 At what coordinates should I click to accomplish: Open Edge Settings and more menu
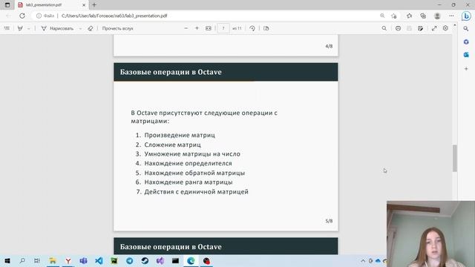pyautogui.click(x=451, y=16)
